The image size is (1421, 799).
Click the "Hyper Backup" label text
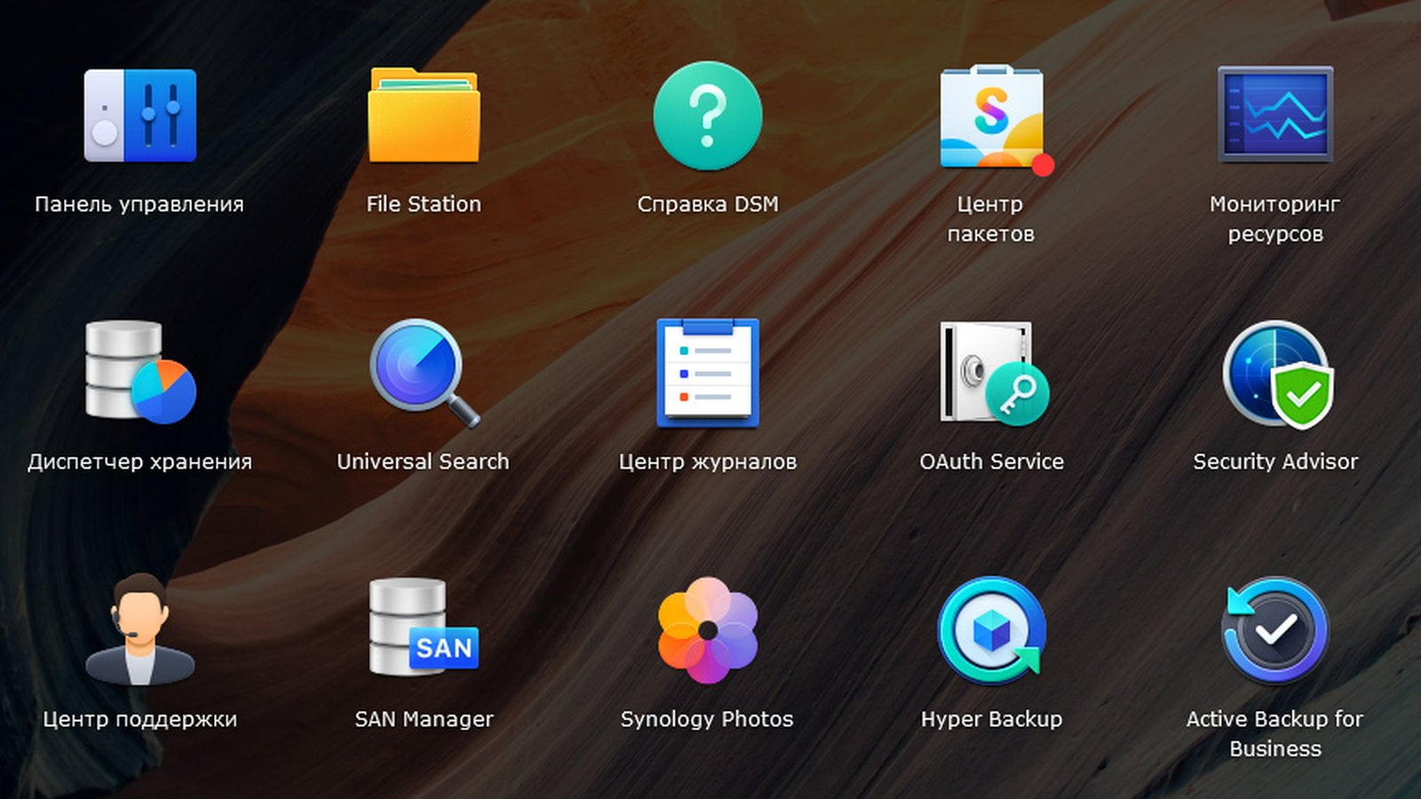992,719
